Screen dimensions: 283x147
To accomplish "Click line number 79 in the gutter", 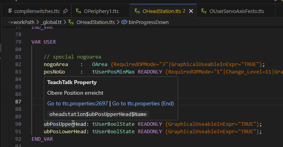I will tap(18, 42).
